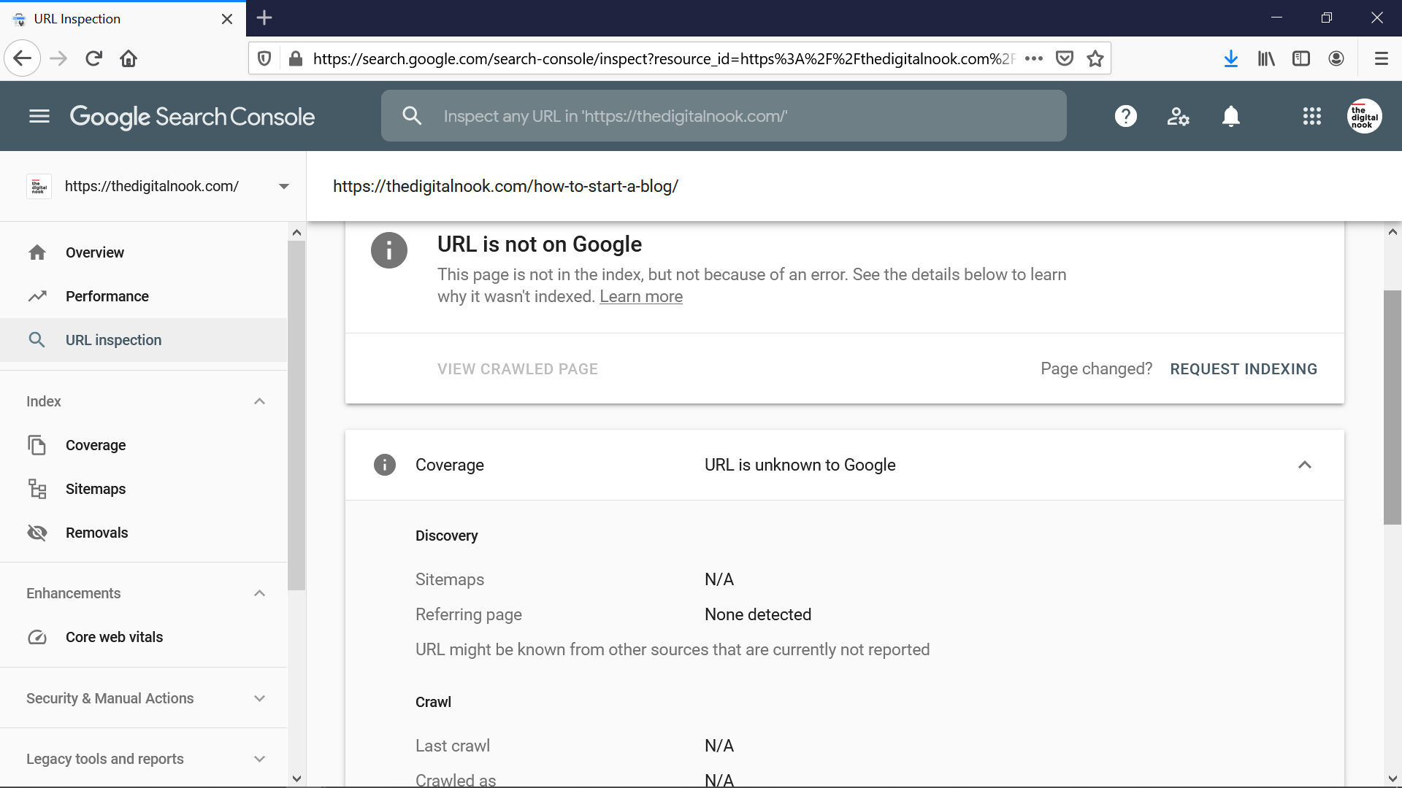Collapse the Index section chevron
The width and height of the screenshot is (1402, 788).
point(259,401)
